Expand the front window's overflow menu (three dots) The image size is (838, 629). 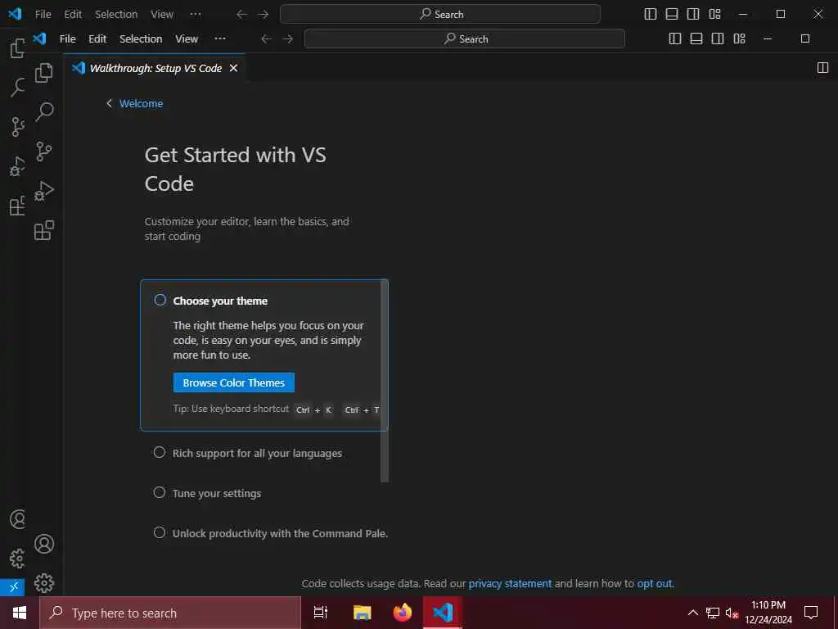[x=219, y=38]
